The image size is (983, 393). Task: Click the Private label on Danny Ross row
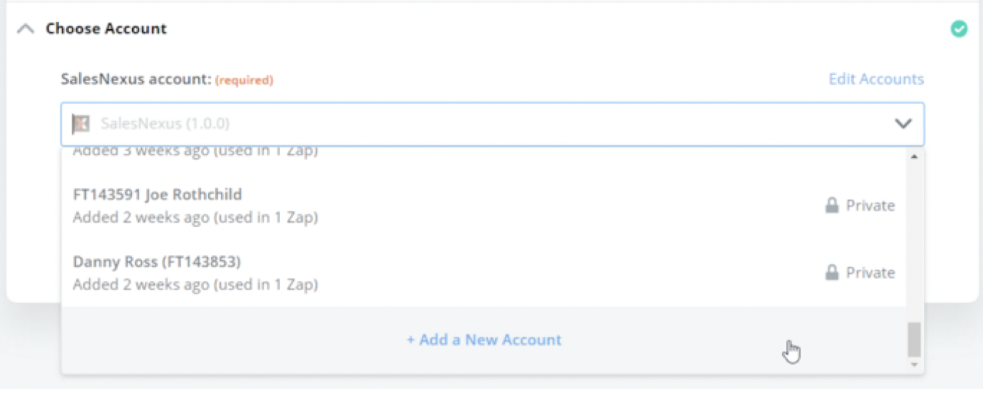(870, 273)
